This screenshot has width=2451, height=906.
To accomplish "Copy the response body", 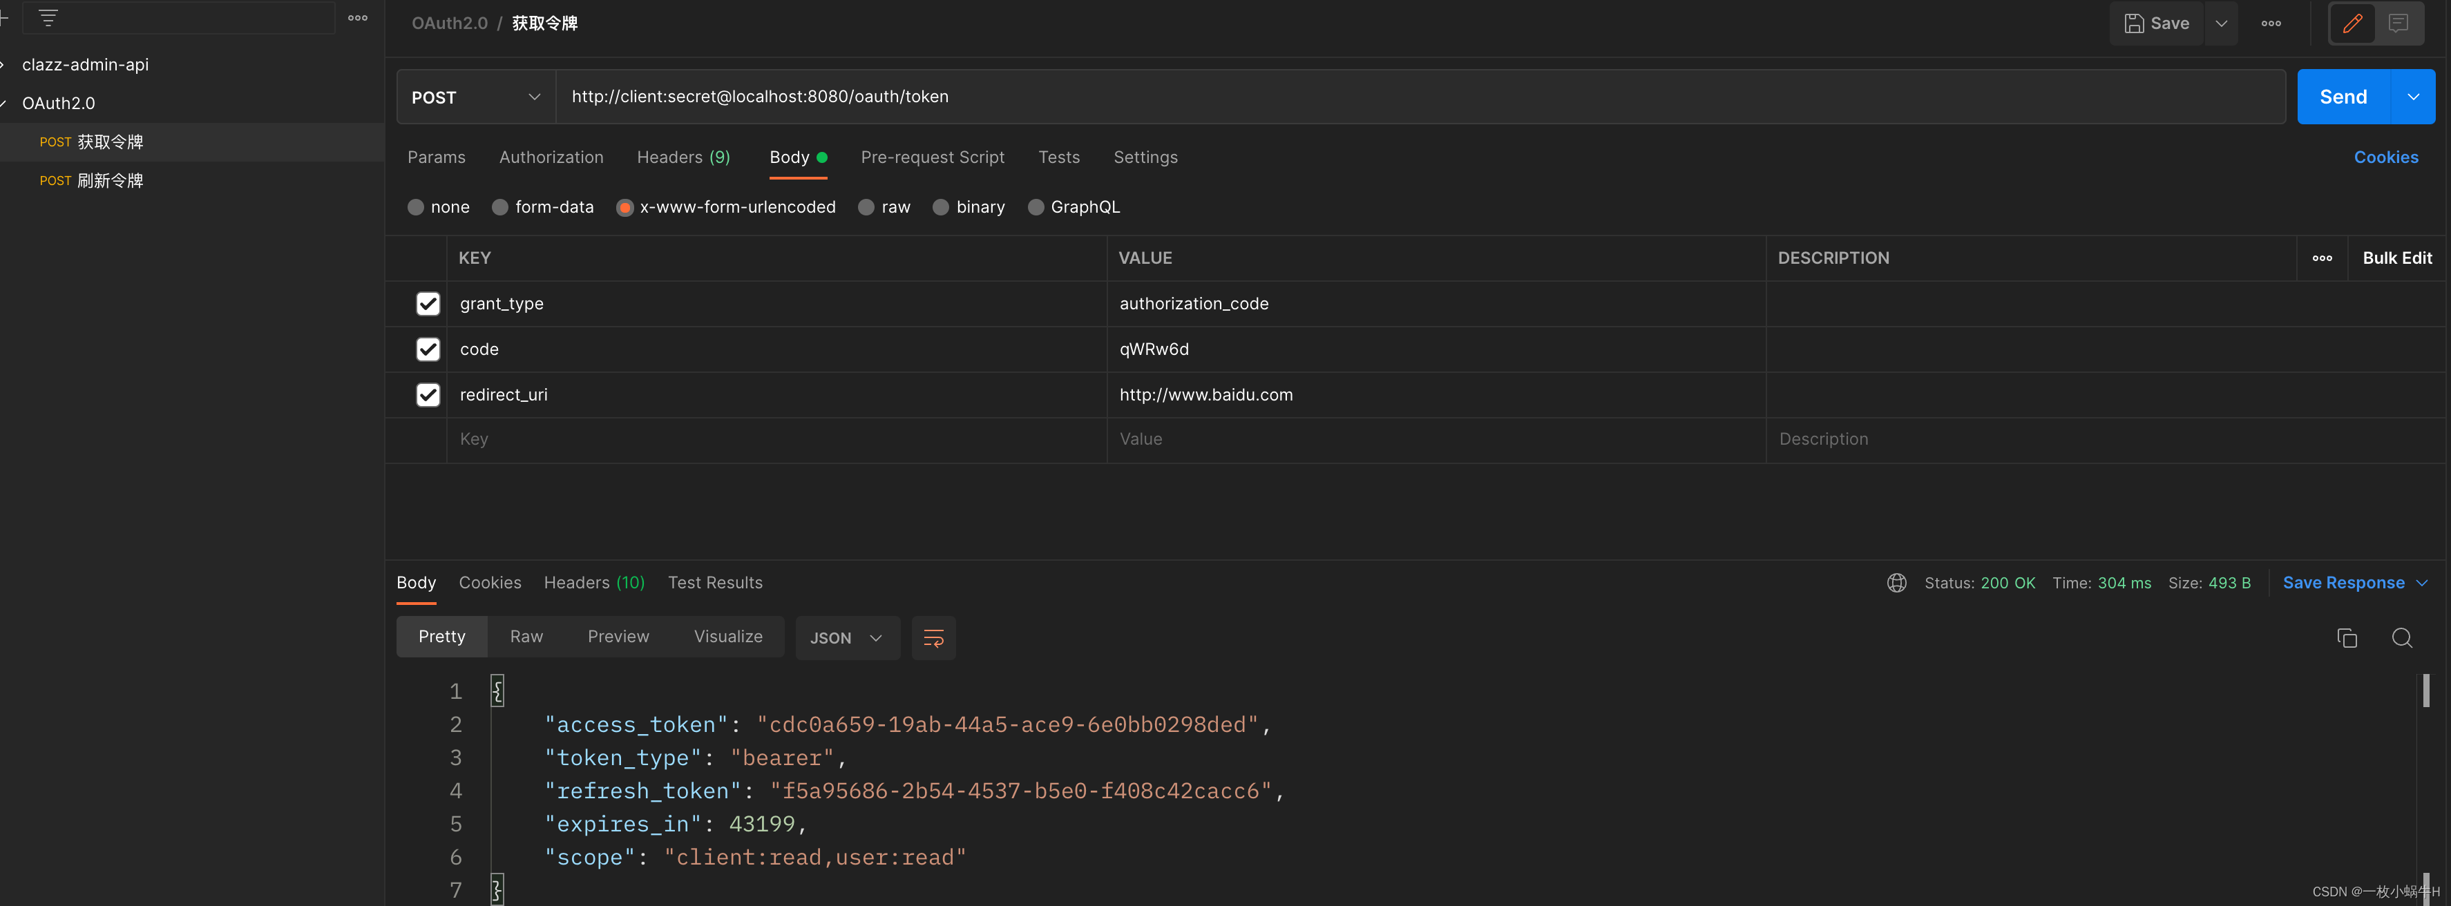I will click(2346, 638).
